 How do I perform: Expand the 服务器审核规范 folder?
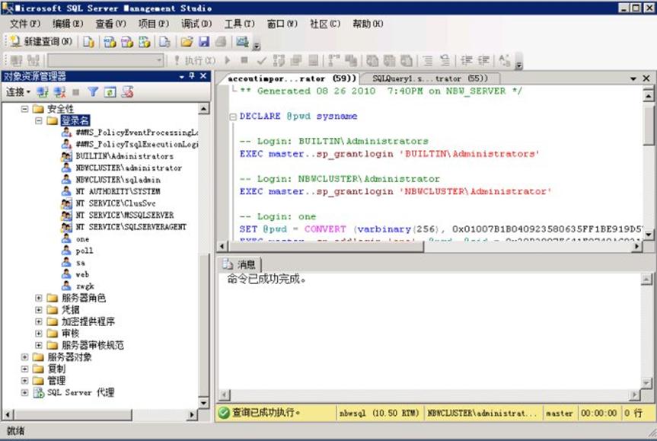[39, 346]
